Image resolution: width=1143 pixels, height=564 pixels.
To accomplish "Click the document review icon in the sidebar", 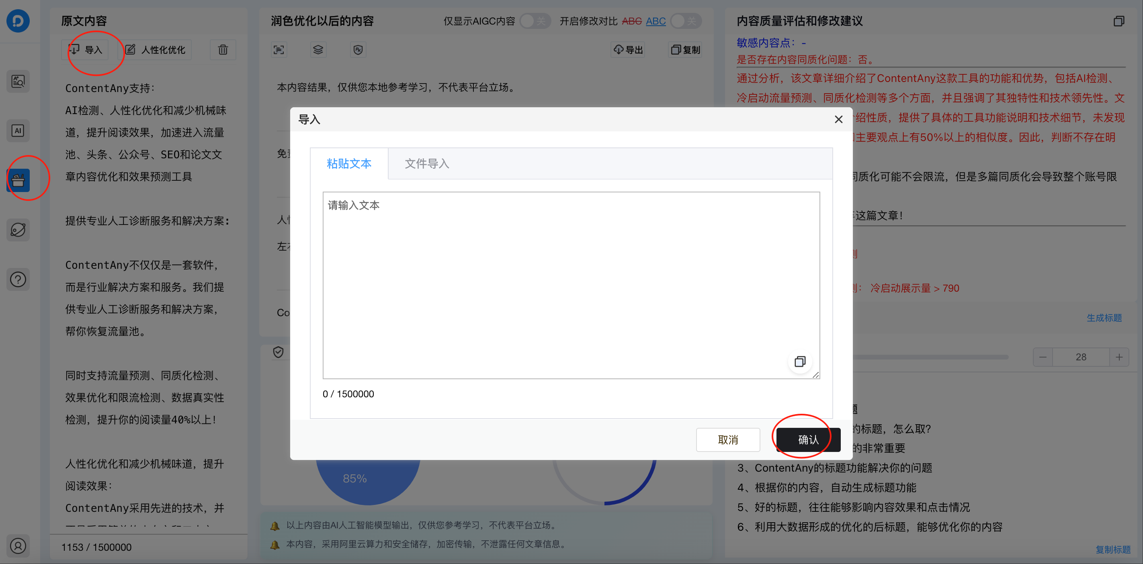I will pos(18,81).
